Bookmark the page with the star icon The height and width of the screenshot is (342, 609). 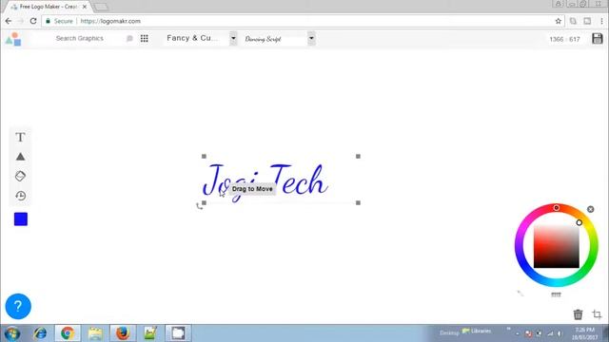(559, 21)
